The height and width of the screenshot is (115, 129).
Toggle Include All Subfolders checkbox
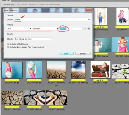pyautogui.click(x=8, y=44)
